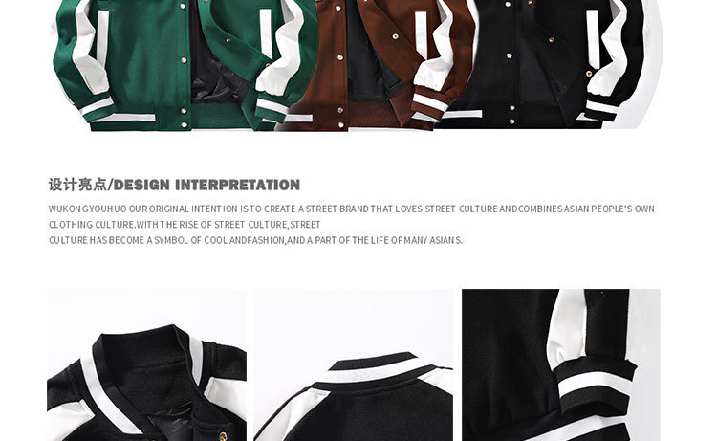Open the back neckline detail photo
The height and width of the screenshot is (441, 717).
tap(353, 365)
